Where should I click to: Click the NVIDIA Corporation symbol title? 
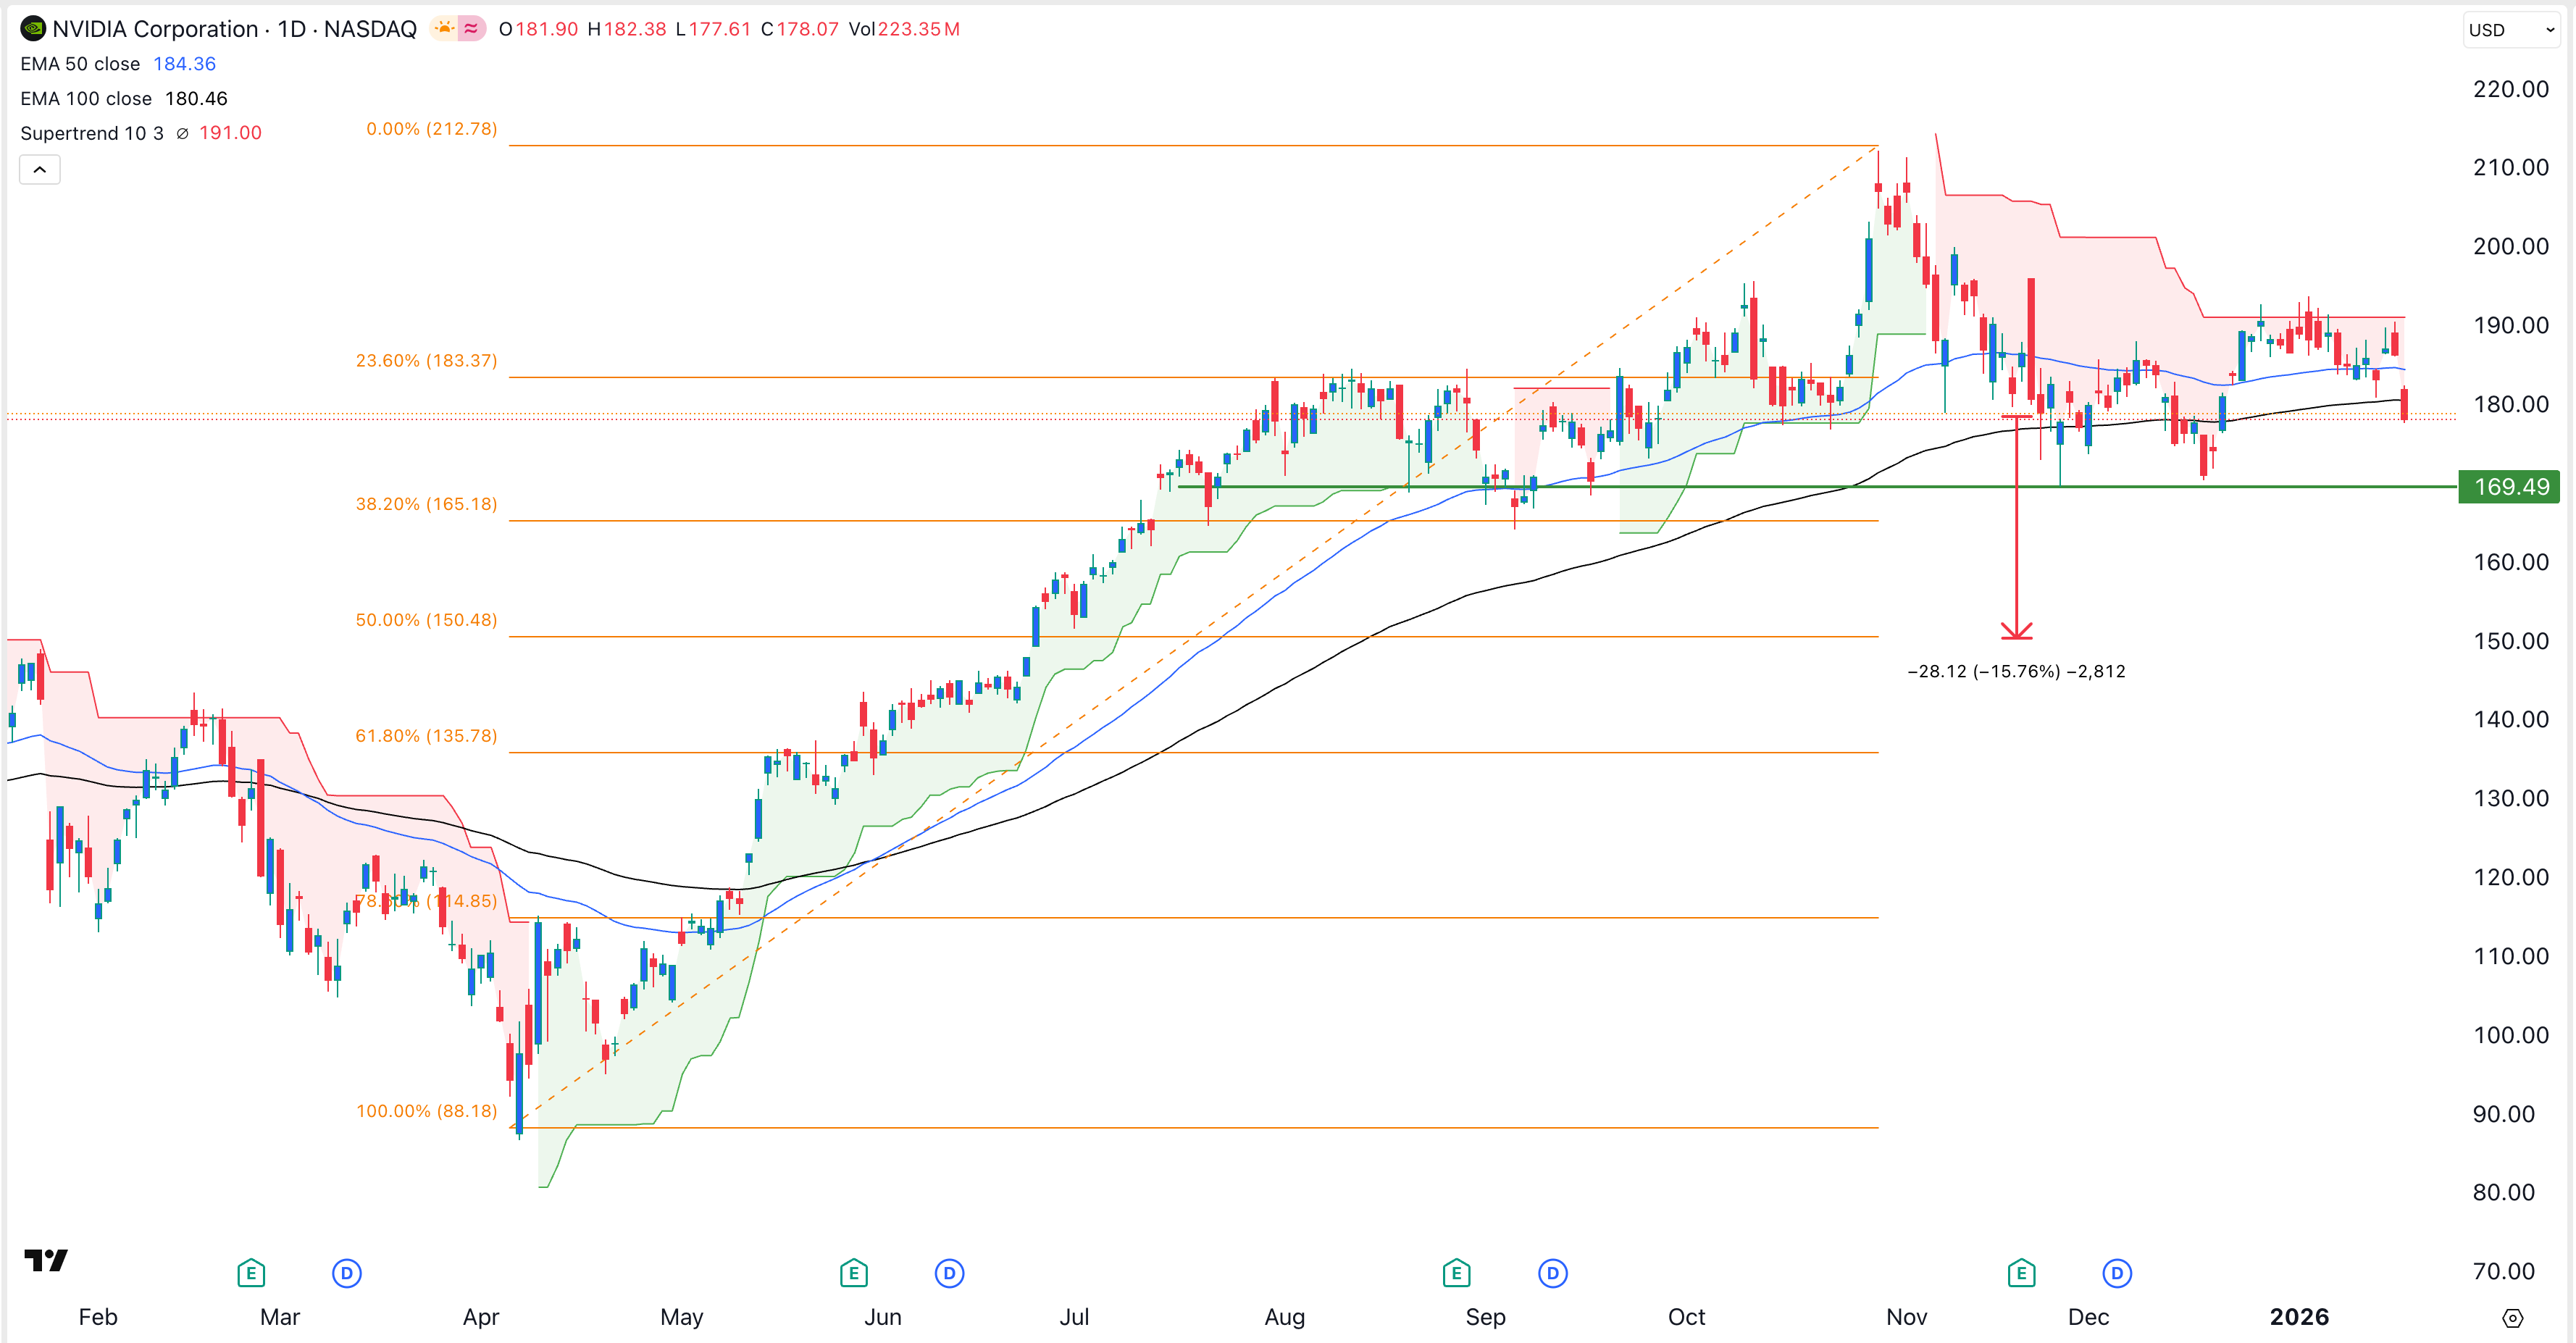pyautogui.click(x=155, y=29)
